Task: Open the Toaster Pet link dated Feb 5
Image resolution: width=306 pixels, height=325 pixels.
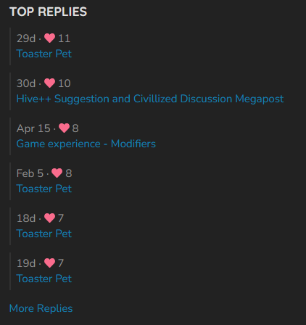Action: click(44, 189)
